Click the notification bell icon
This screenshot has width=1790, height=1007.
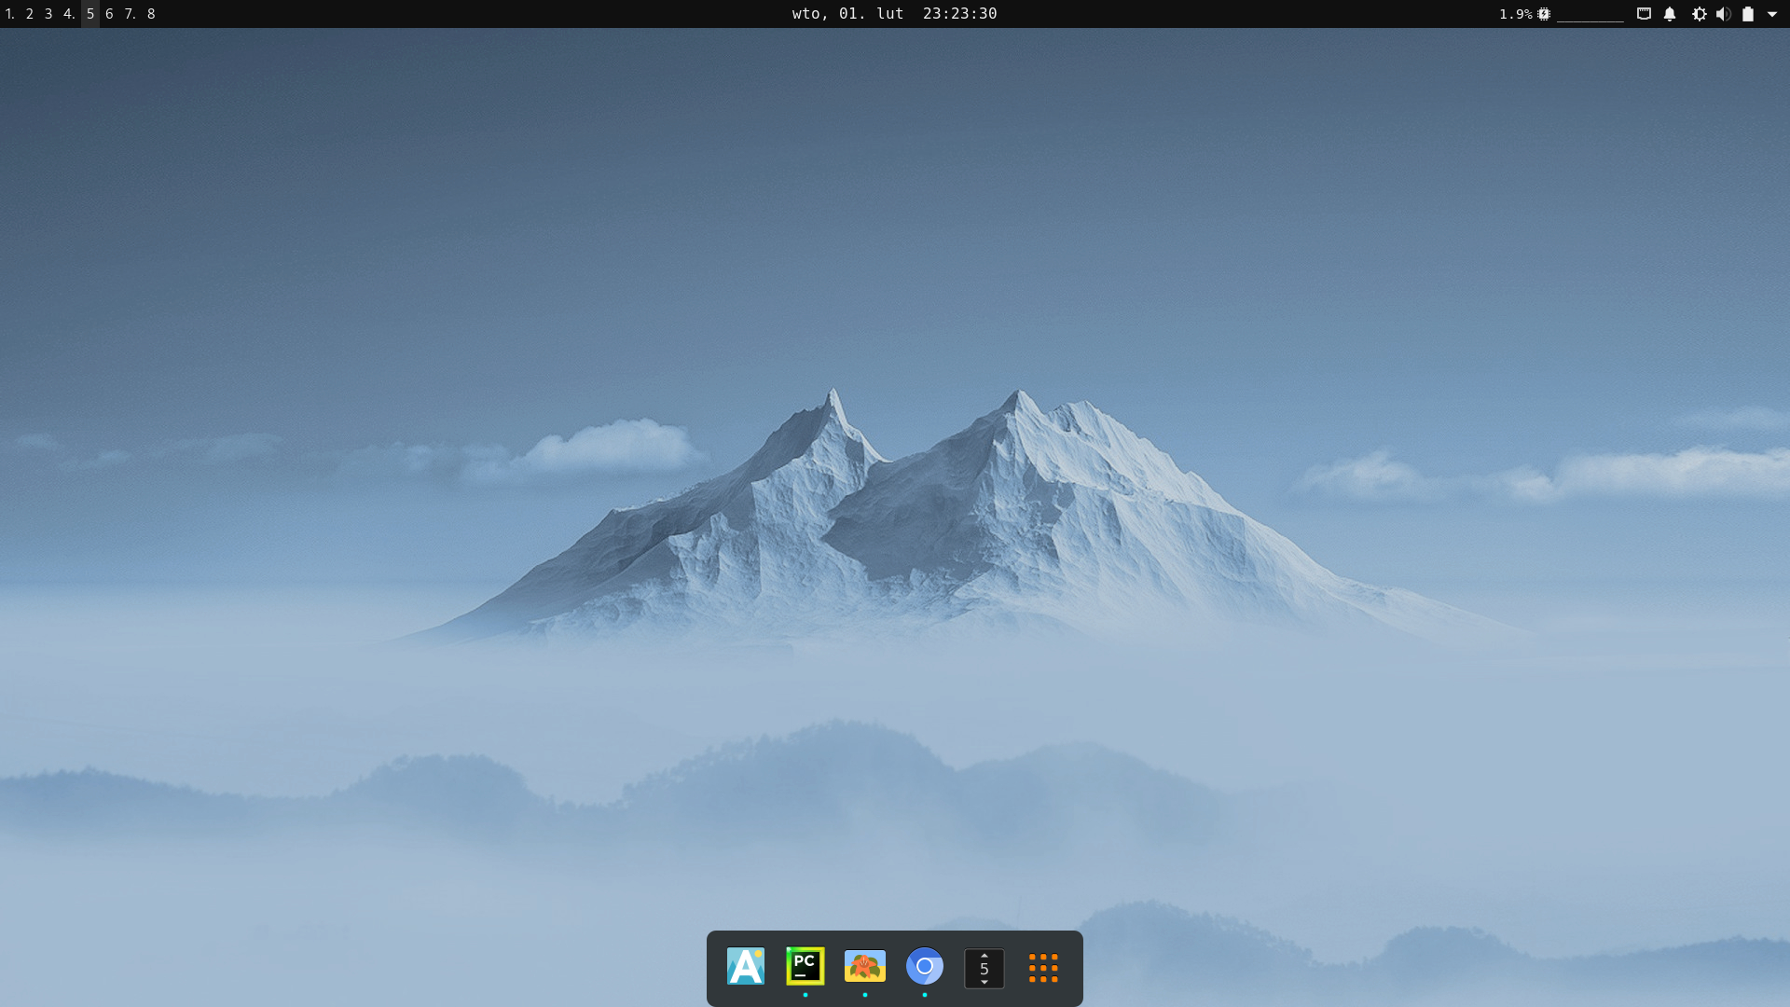point(1670,14)
